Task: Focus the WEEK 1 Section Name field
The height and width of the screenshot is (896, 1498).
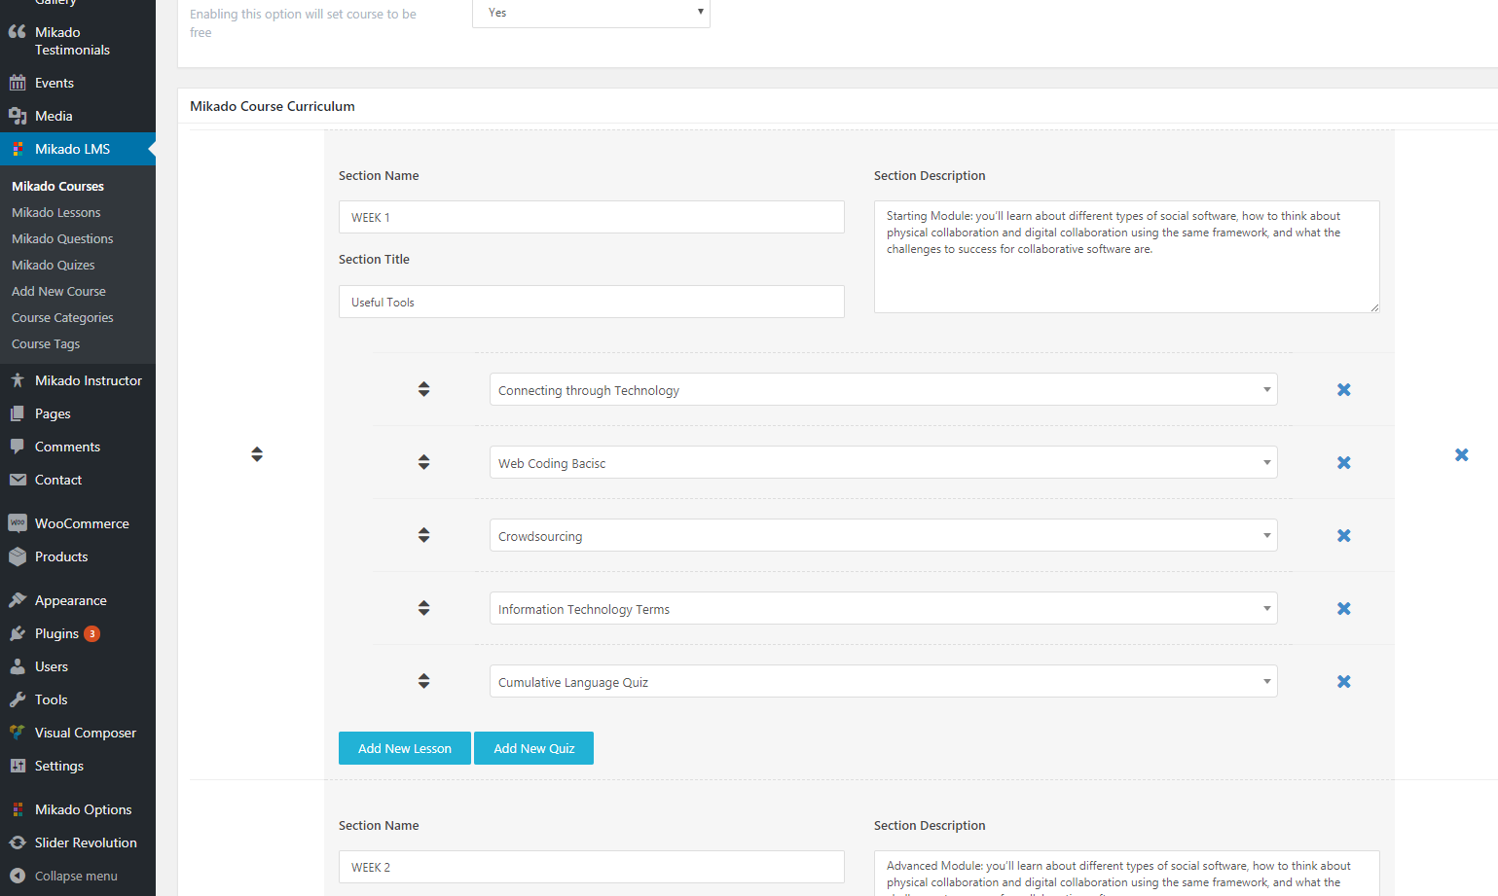Action: [592, 217]
